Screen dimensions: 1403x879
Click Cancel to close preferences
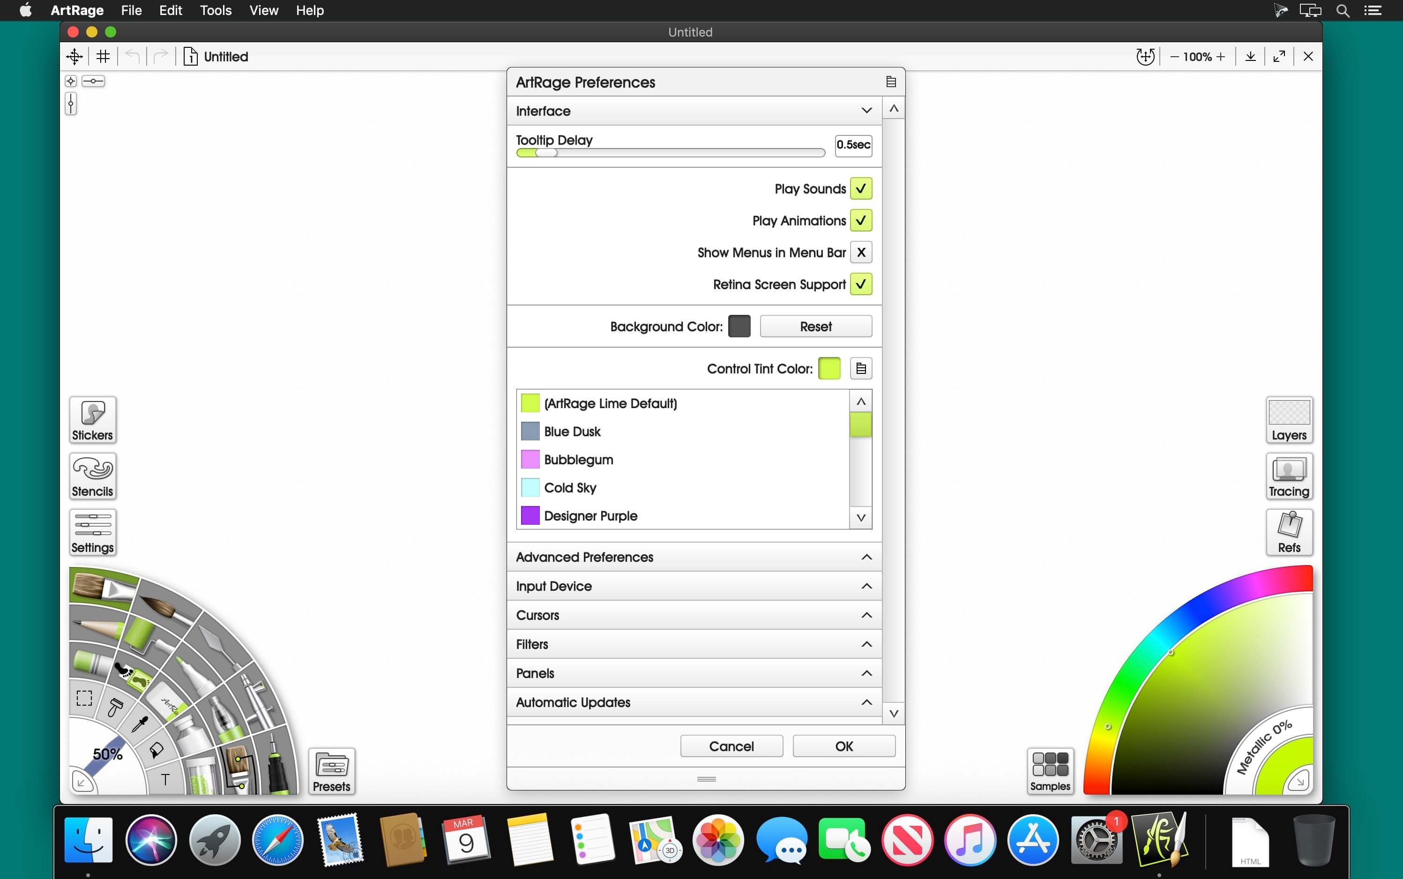click(x=731, y=746)
